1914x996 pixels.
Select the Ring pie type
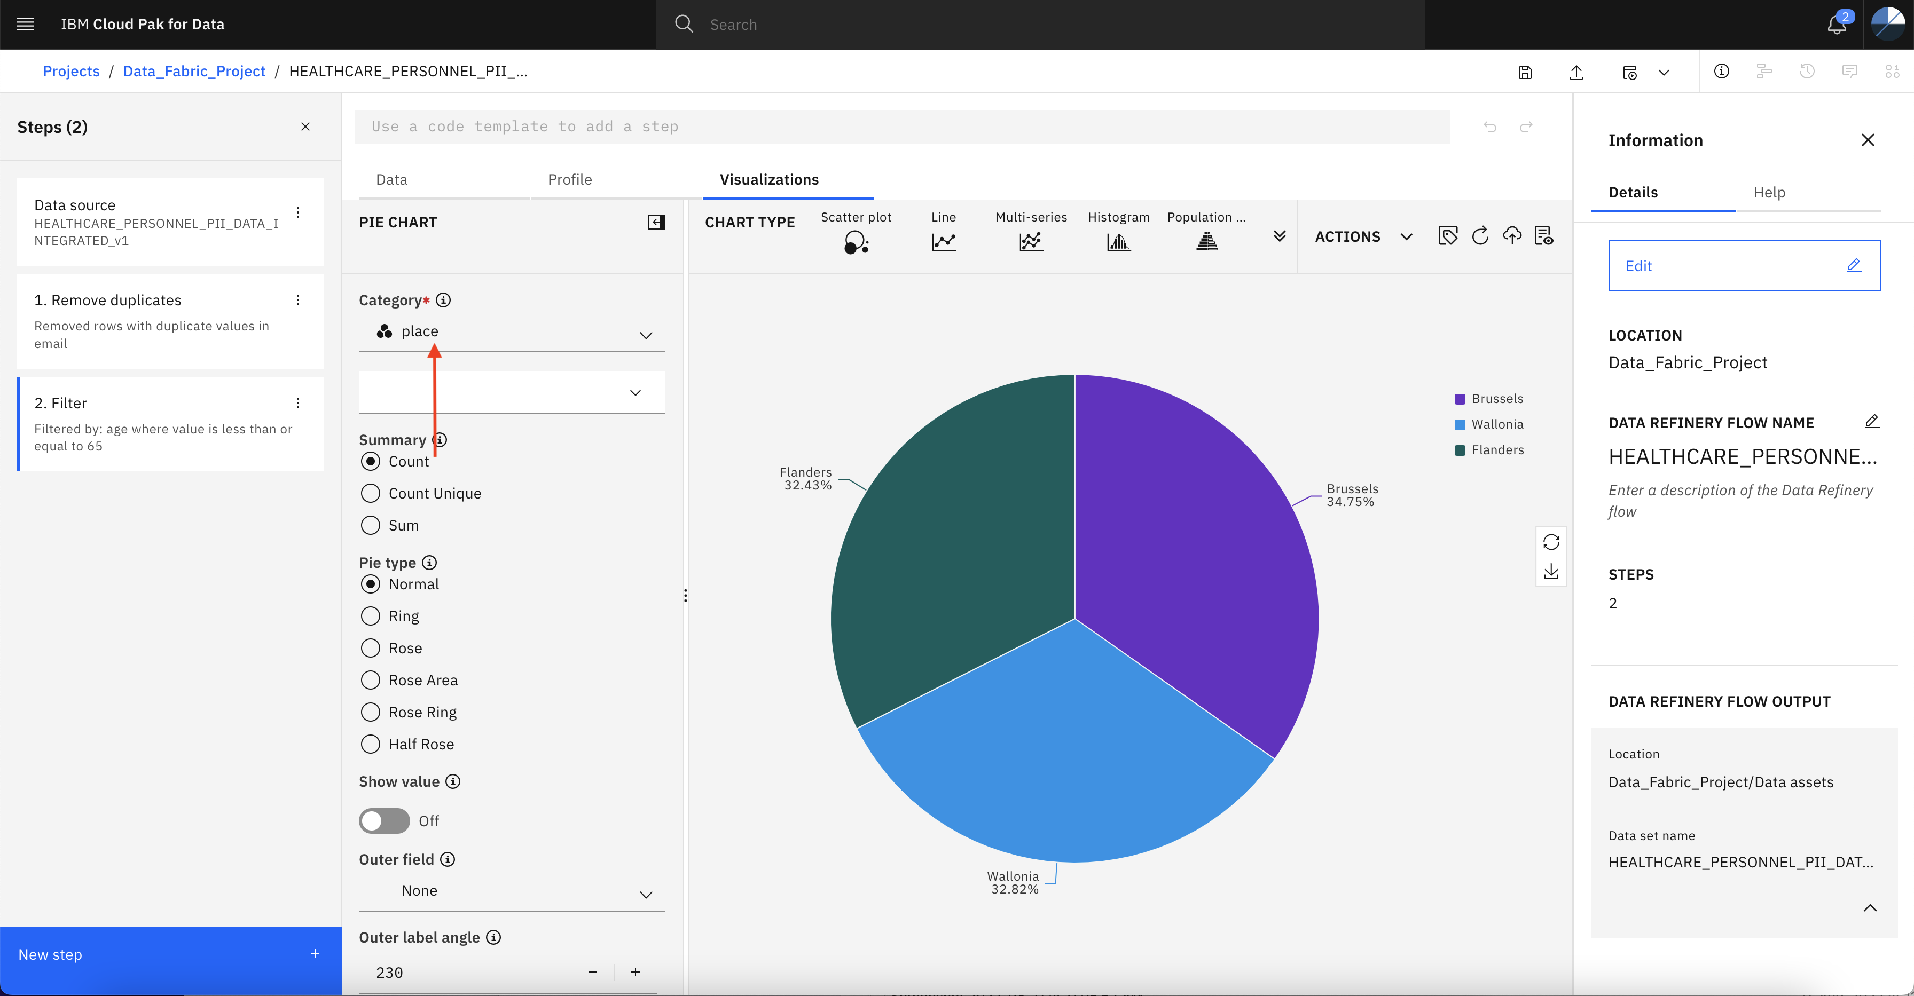click(x=370, y=616)
